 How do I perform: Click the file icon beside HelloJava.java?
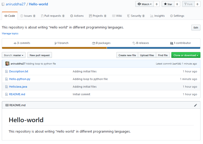[x=7, y=87]
